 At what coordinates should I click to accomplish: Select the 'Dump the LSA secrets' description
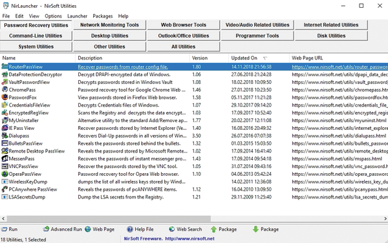click(121, 197)
